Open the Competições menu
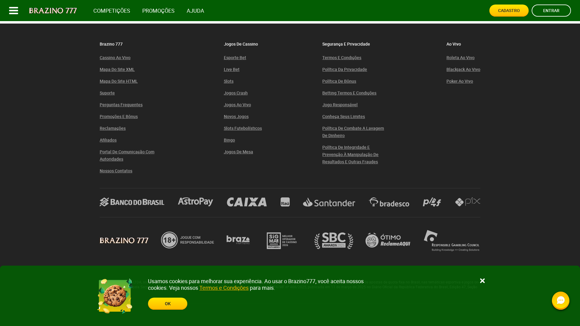The width and height of the screenshot is (580, 326). (112, 11)
